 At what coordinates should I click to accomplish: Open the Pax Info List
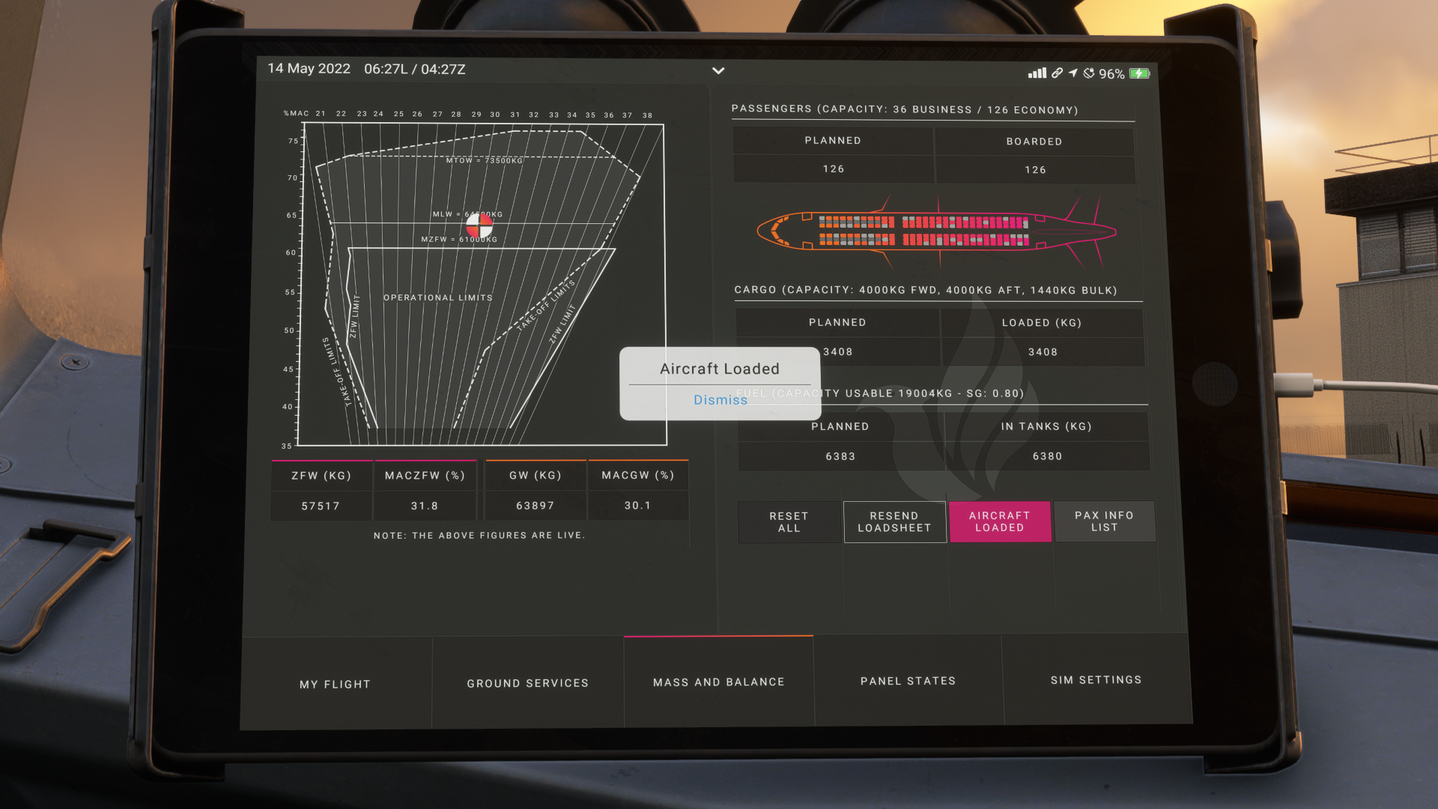[1104, 521]
